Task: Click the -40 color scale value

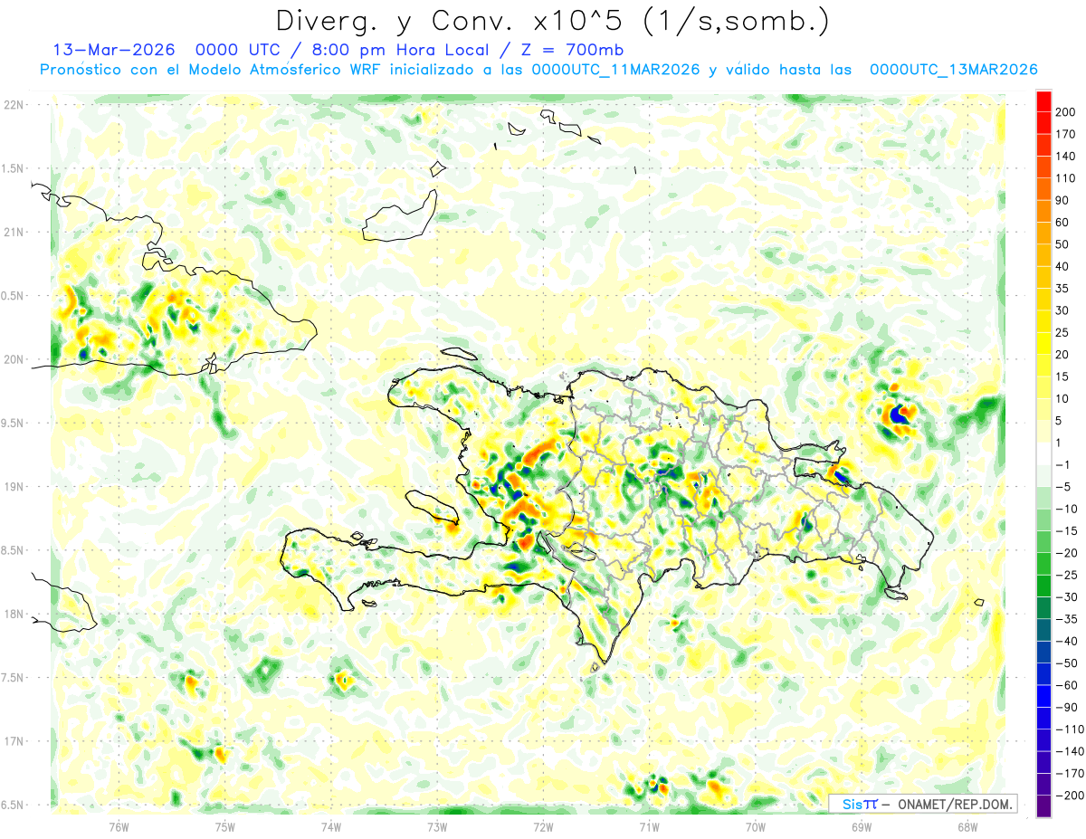Action: coord(1066,641)
